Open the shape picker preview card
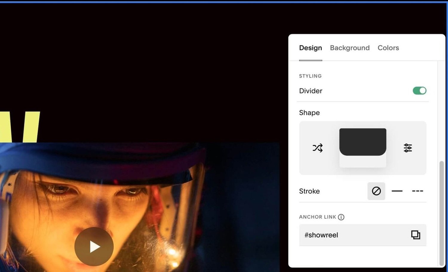448x272 pixels. (363, 161)
